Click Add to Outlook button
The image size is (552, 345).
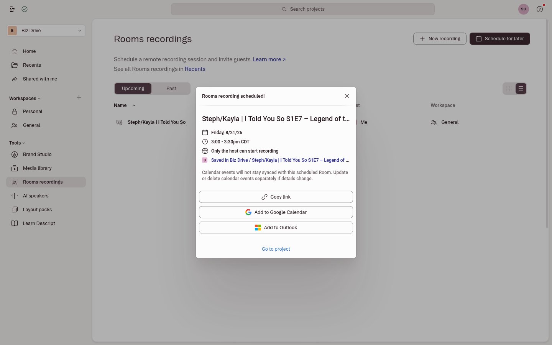pos(276,228)
